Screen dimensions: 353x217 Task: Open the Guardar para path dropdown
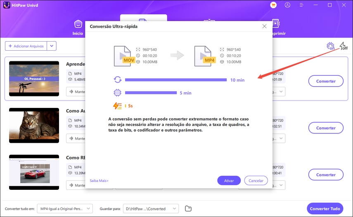(151, 209)
